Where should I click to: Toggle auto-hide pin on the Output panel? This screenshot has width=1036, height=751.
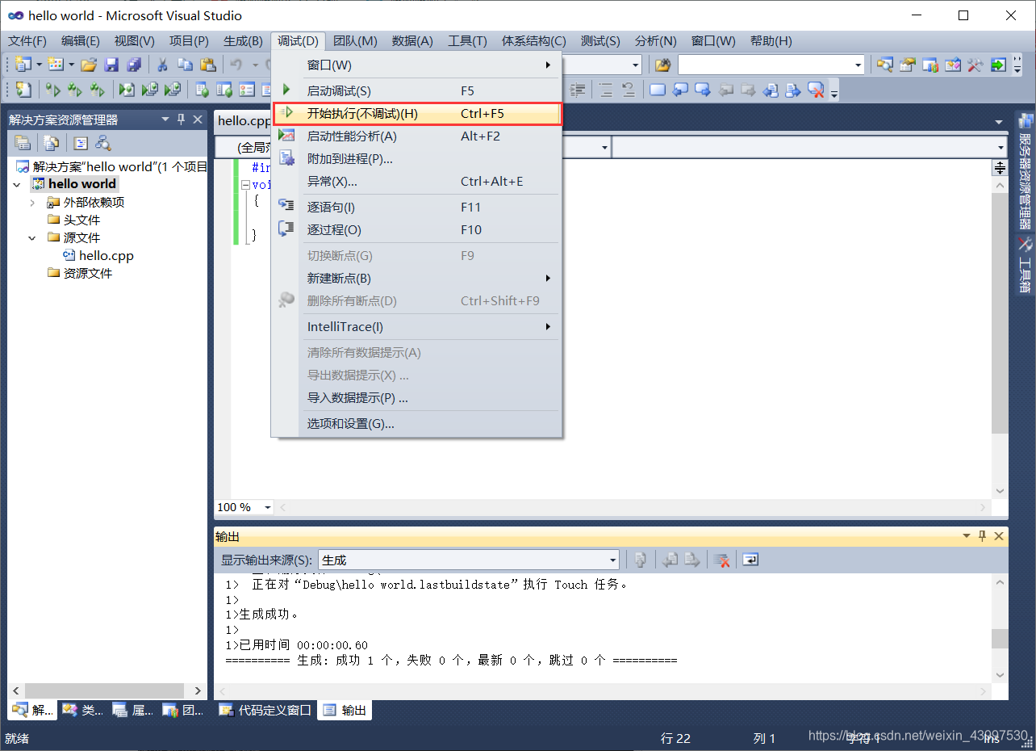983,536
